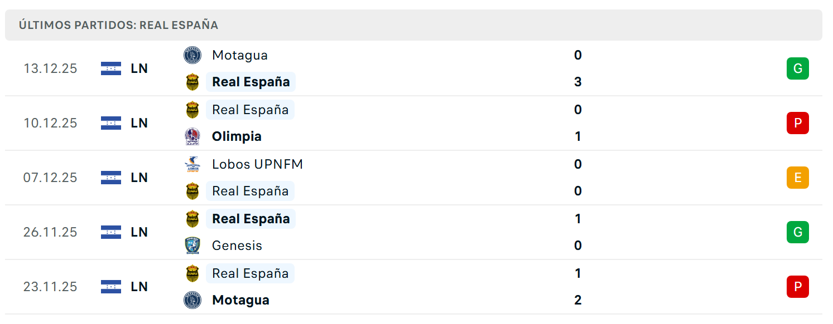This screenshot has width=833, height=324.
Task: Click Motagua crest in 23.11.25 match
Action: pyautogui.click(x=192, y=300)
